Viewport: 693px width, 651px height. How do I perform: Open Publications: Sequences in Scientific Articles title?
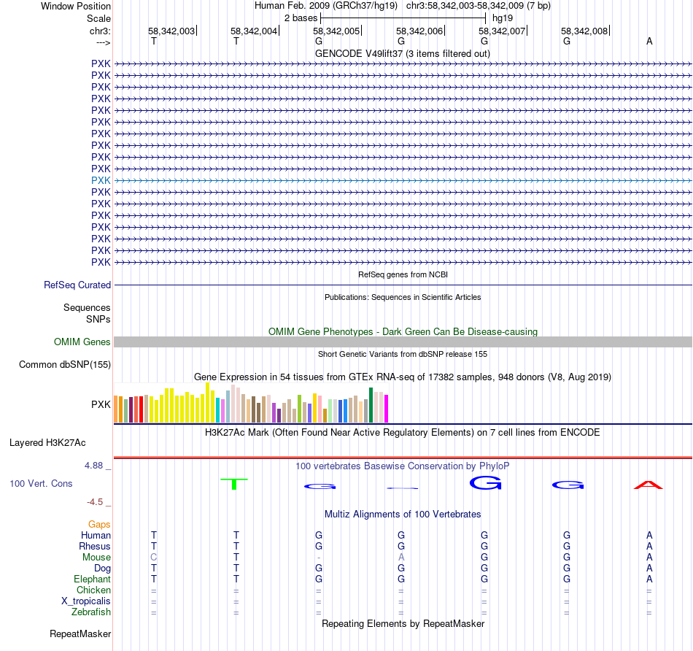click(x=403, y=297)
